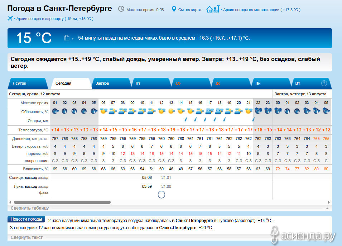The image size is (342, 246).
Task: Click the +19 temperature at hour 13
Action: pyautogui.click(x=171, y=130)
